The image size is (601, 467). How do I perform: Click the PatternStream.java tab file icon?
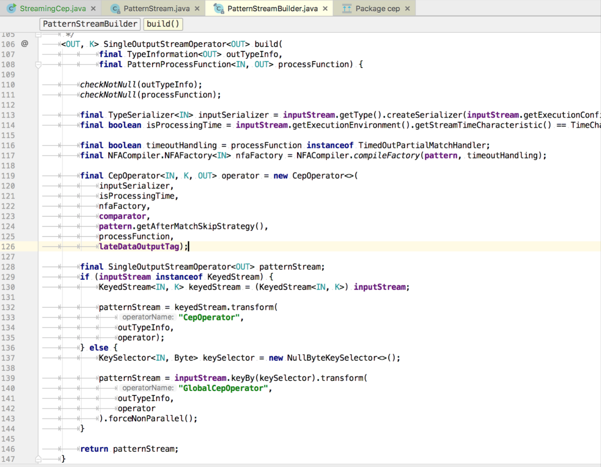click(x=116, y=8)
